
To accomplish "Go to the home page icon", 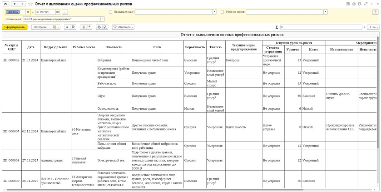I will (5, 4).
